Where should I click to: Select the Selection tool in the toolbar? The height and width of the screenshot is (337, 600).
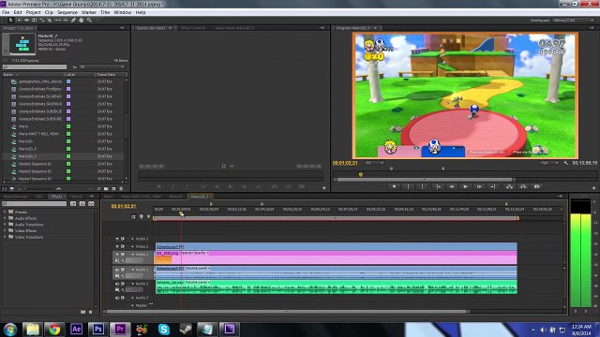coord(10,20)
